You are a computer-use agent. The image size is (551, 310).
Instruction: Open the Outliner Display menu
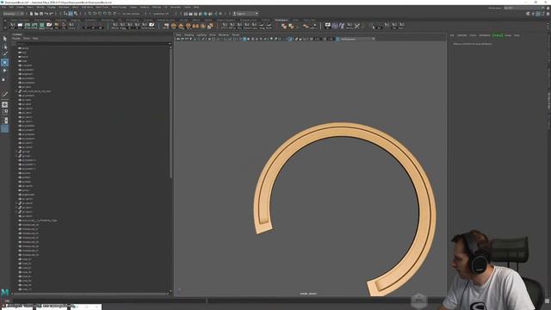pos(16,38)
